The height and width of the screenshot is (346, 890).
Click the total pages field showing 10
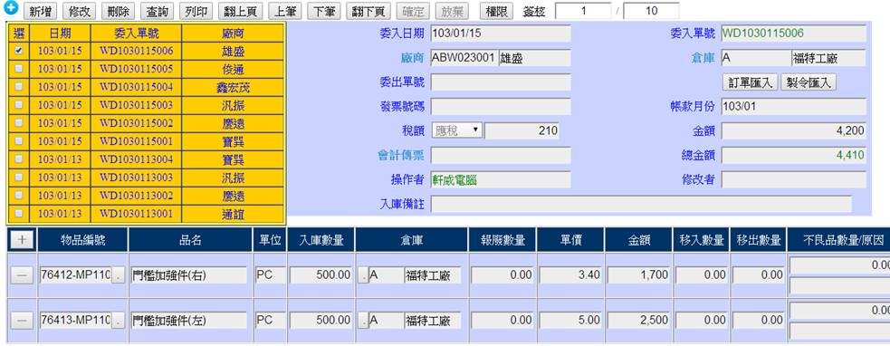(x=651, y=11)
